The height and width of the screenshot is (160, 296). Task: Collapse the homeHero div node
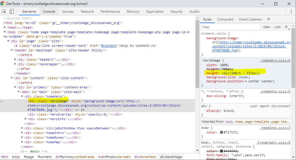22,96
